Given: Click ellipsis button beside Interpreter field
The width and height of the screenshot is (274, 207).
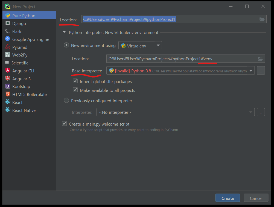Looking at the screenshot, I should click(x=261, y=112).
